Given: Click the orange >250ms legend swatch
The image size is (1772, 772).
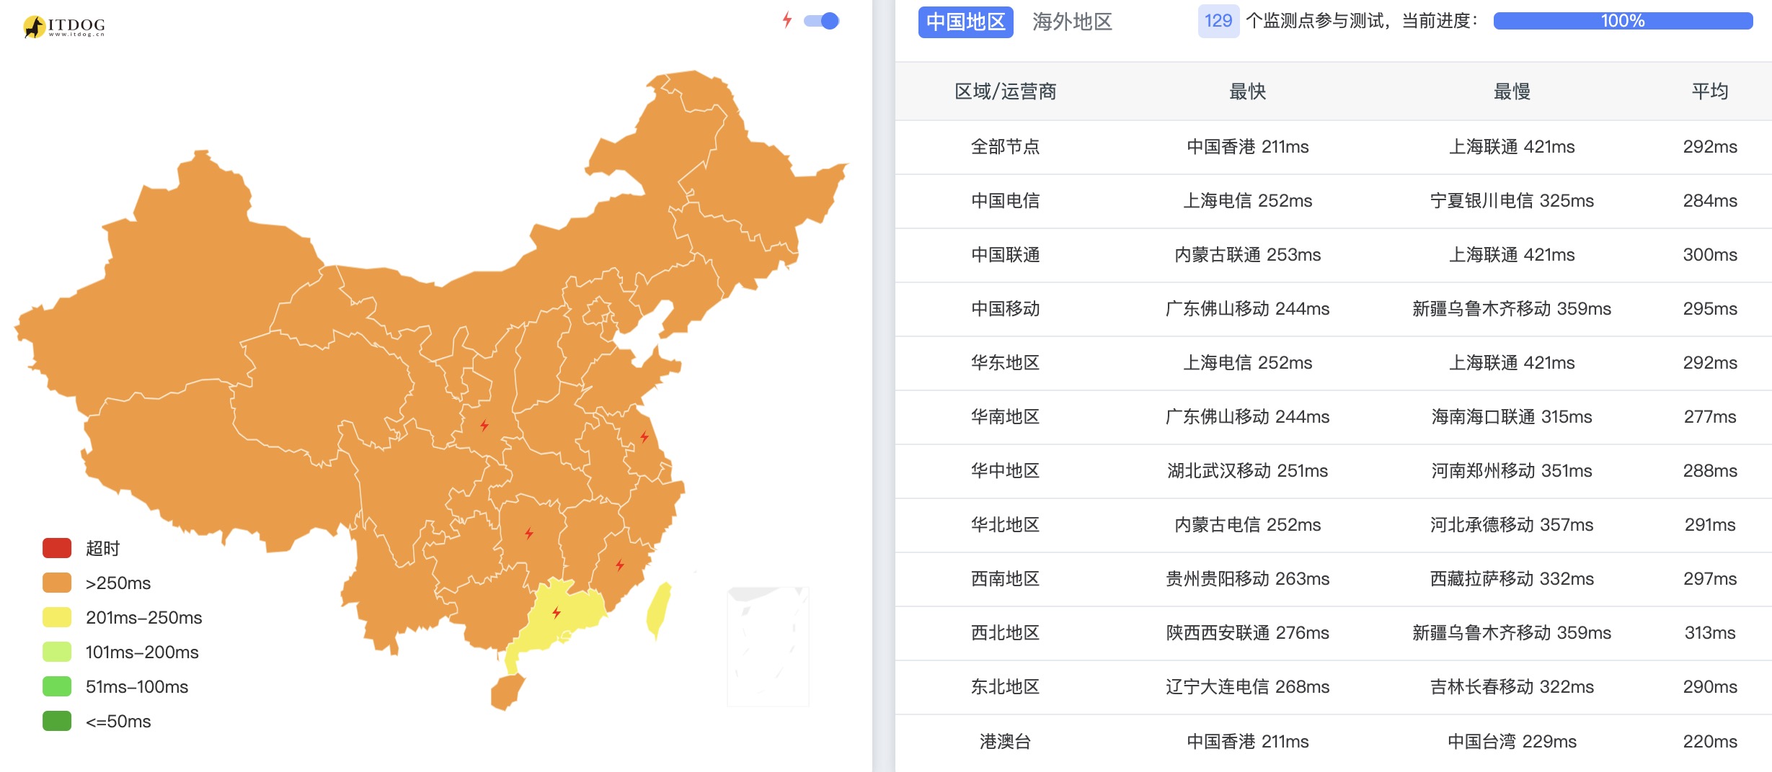Looking at the screenshot, I should click(x=57, y=583).
